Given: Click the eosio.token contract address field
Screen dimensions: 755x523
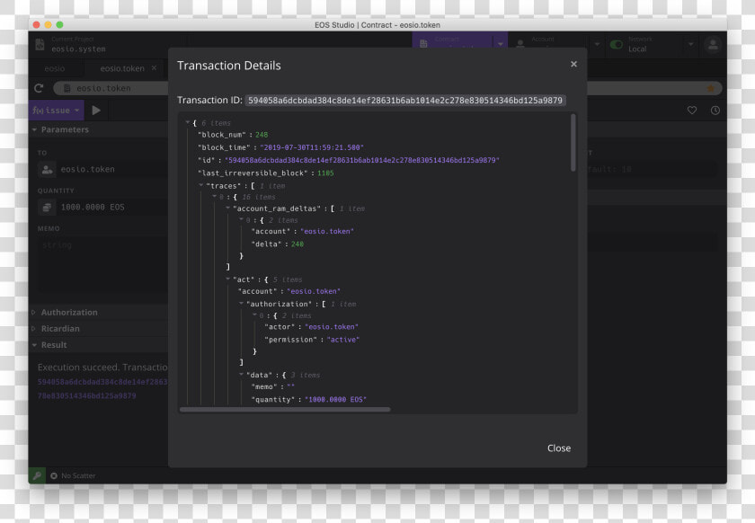Looking at the screenshot, I should (111, 88).
